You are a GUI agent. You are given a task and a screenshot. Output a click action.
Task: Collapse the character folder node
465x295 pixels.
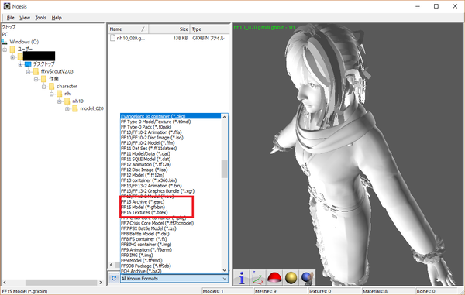43,86
